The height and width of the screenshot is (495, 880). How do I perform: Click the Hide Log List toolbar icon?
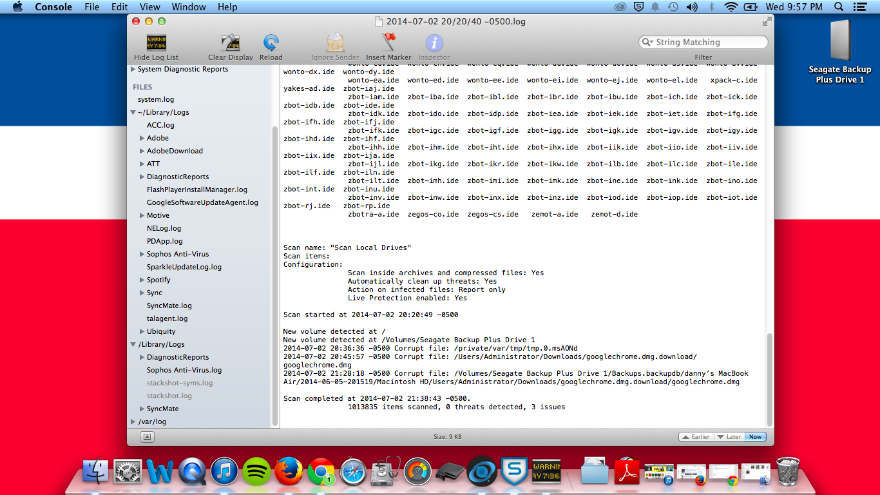[x=156, y=43]
